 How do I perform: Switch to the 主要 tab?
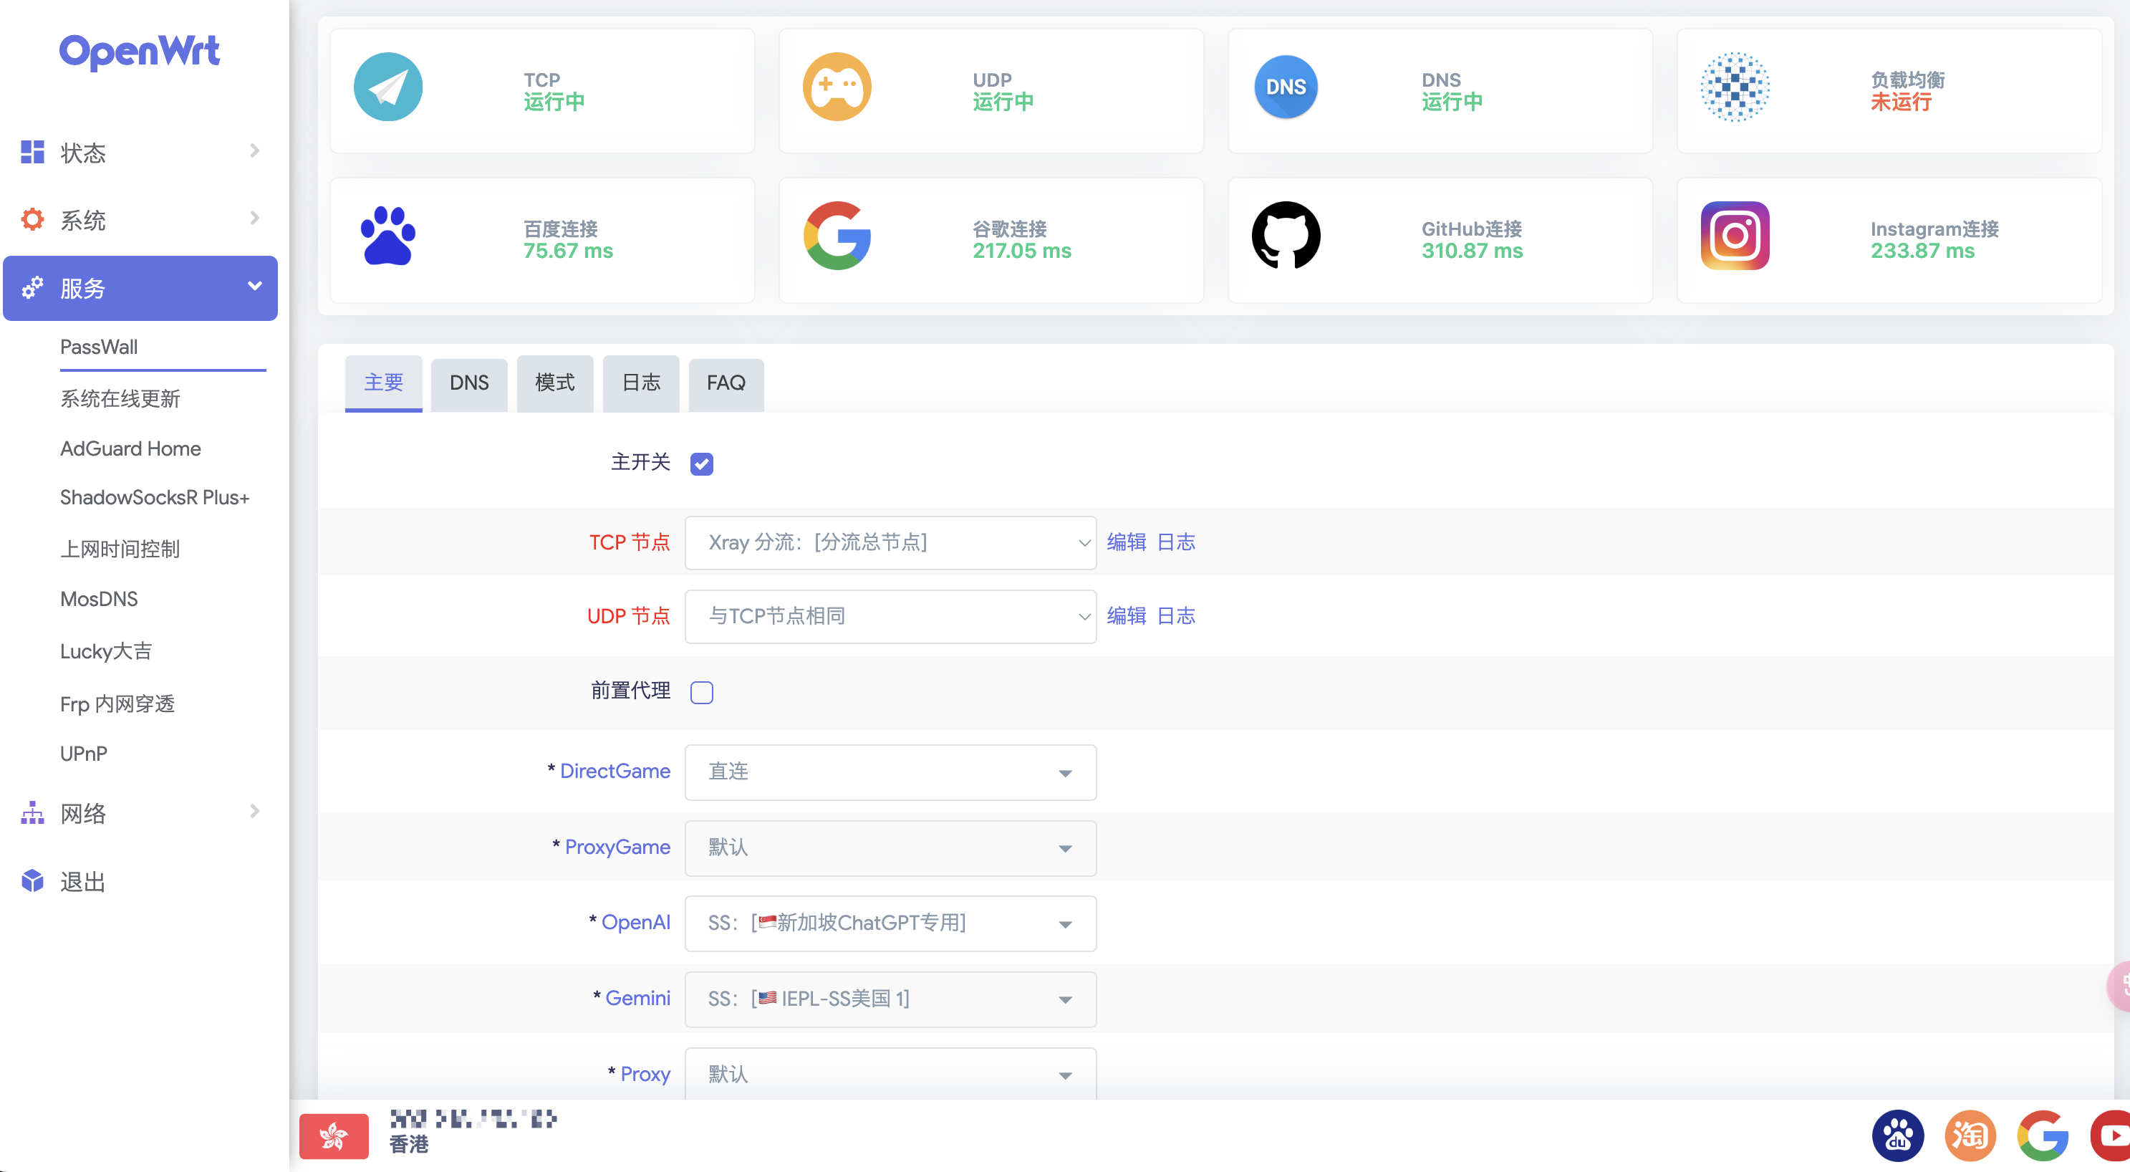click(384, 383)
